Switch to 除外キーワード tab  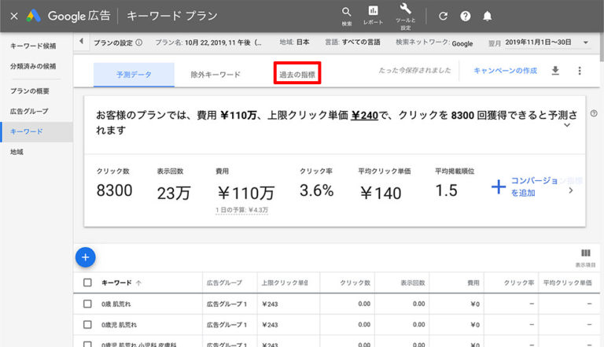coord(215,75)
